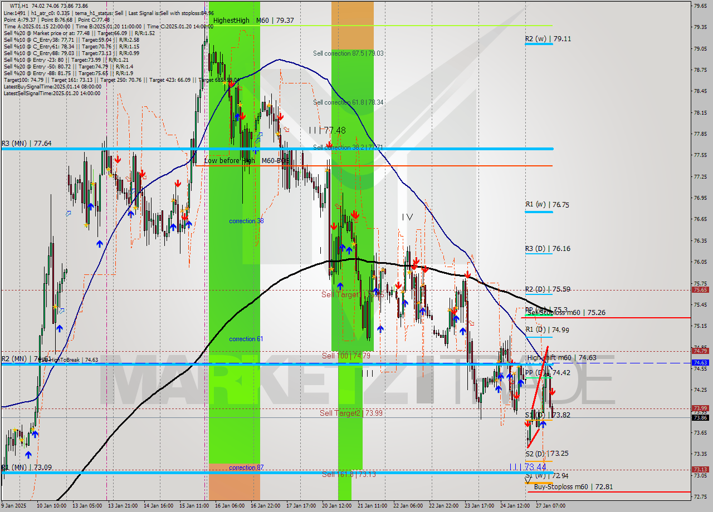Click the S1 (w) | 72.94 weekly support label
Viewport: 713px width, 512px height.
[547, 476]
